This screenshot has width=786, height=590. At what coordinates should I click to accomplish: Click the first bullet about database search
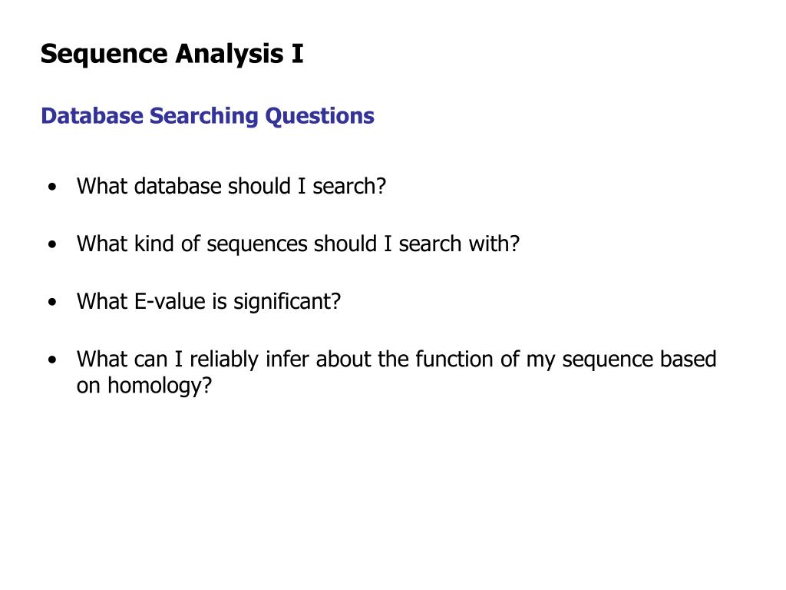coord(231,186)
